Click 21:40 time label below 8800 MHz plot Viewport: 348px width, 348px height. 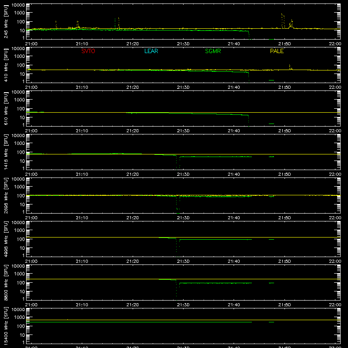pyautogui.click(x=234, y=305)
